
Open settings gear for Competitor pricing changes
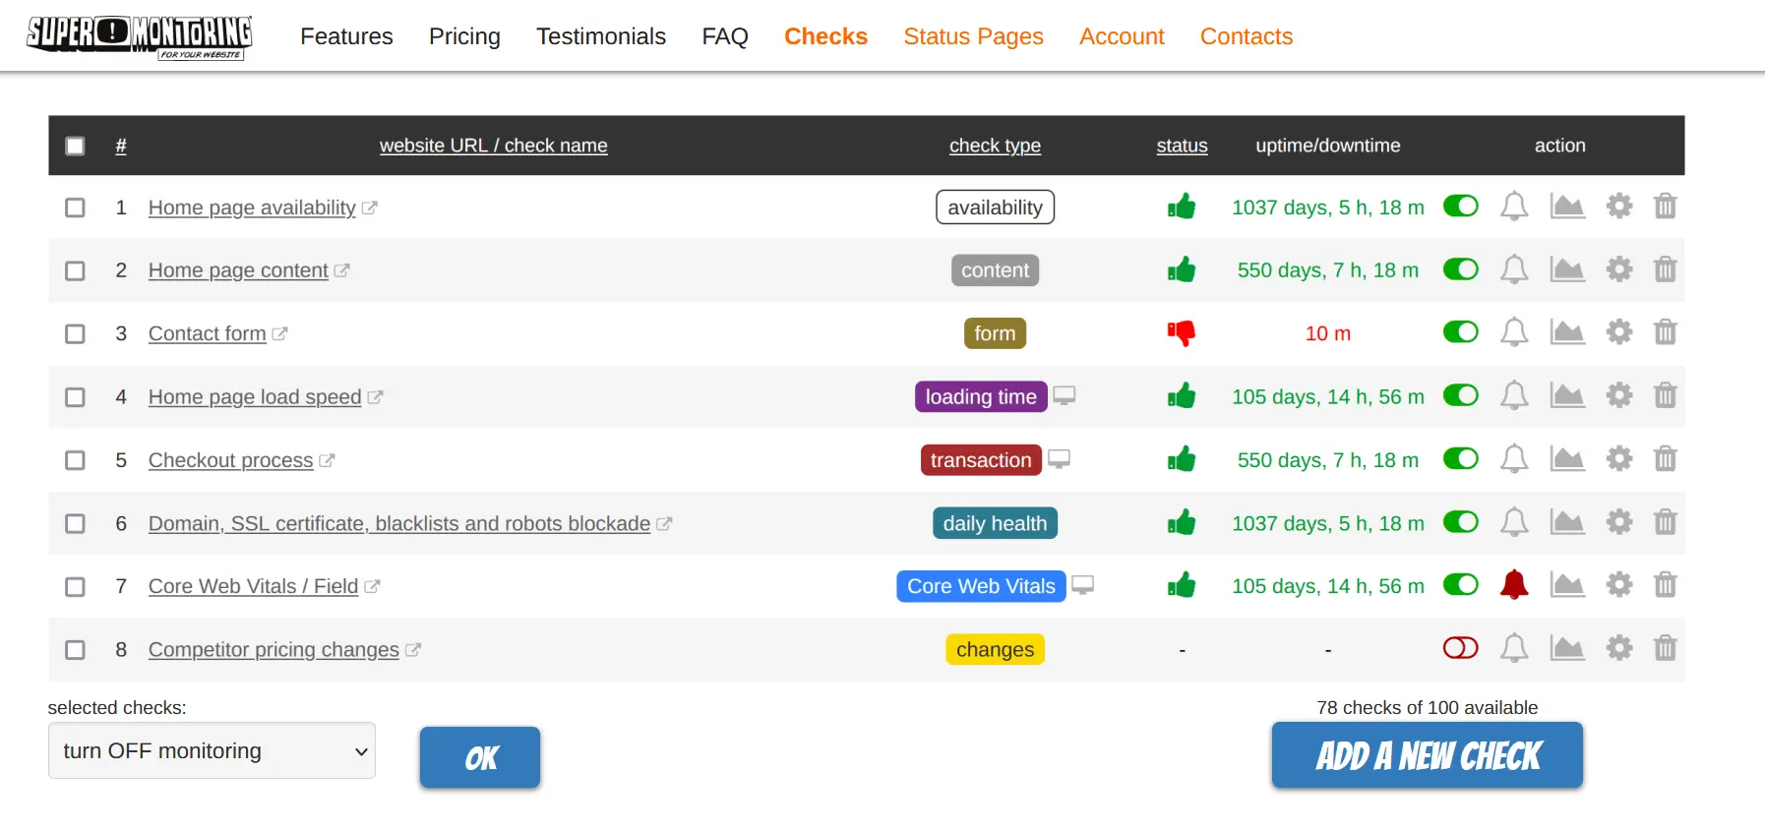[1619, 648]
